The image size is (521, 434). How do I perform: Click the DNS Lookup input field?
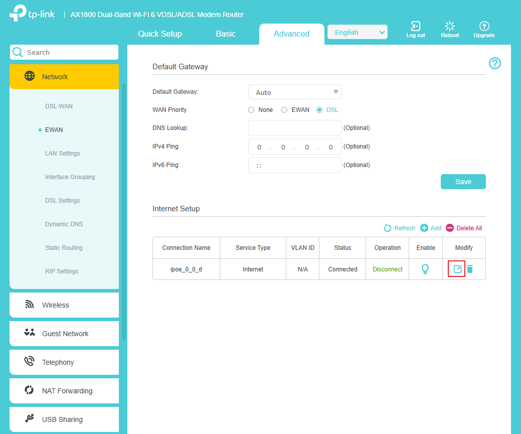[x=294, y=128]
